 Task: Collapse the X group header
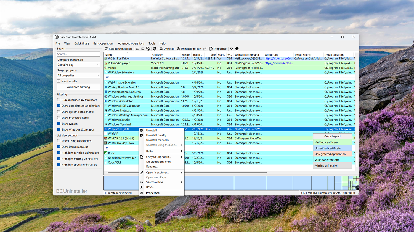(107, 148)
